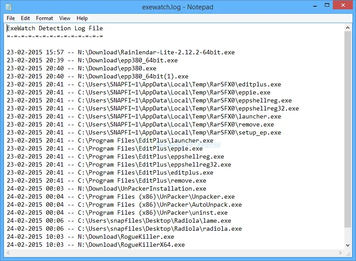The width and height of the screenshot is (356, 261).
Task: Click the RarSFX0\setup_ep.exe line
Action: pyautogui.click(x=144, y=133)
